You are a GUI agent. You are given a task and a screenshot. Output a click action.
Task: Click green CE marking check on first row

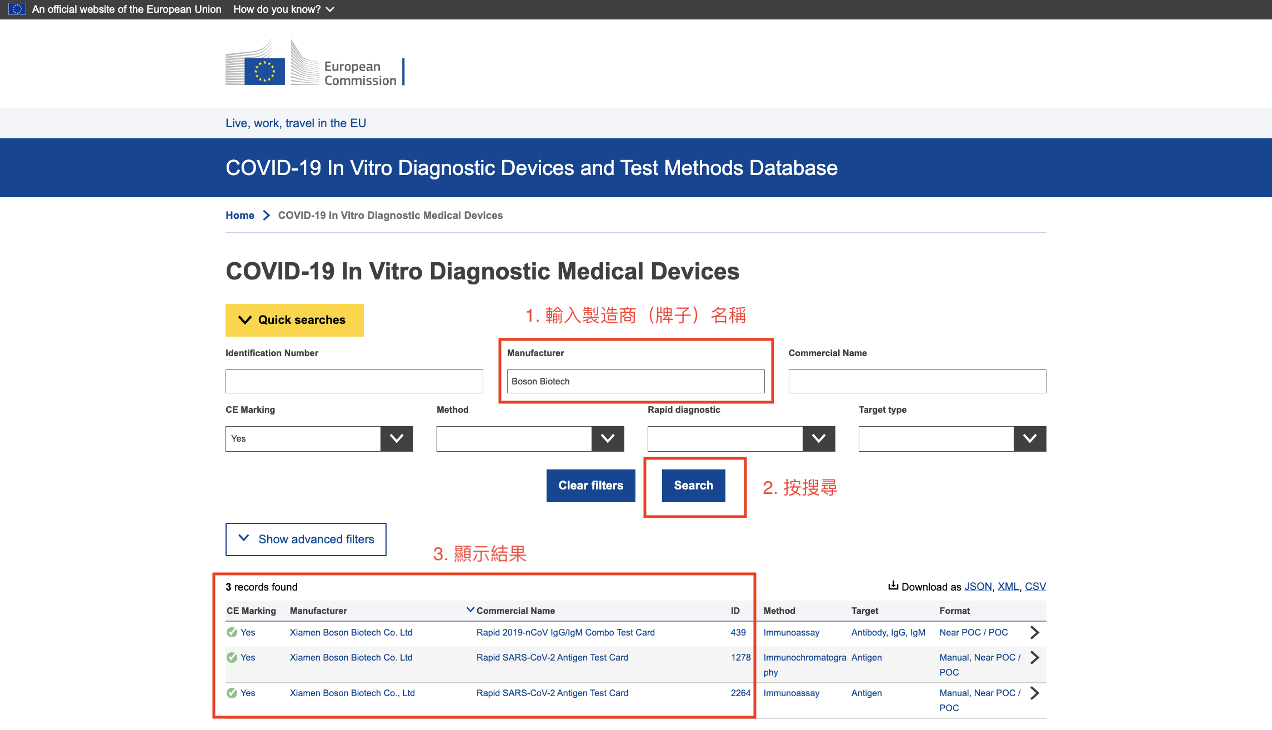[x=232, y=632]
